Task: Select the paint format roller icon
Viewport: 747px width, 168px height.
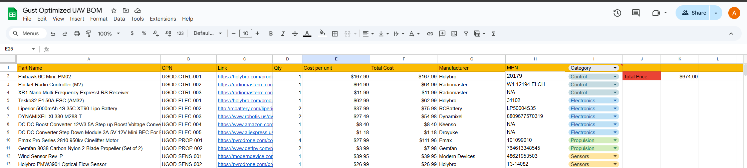Action: 88,34
